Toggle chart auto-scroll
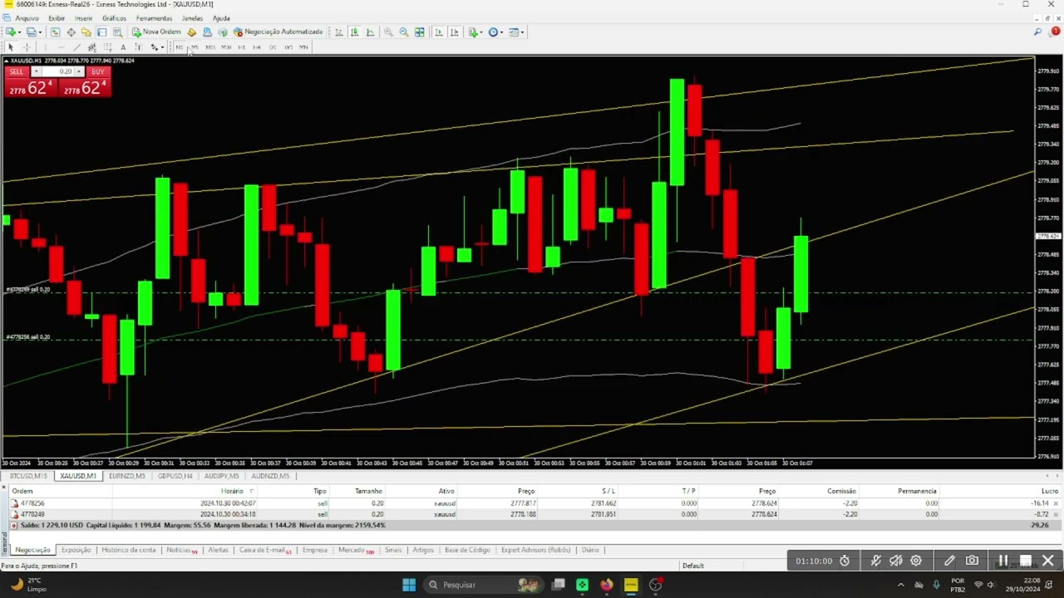The height and width of the screenshot is (598, 1064). coord(438,32)
